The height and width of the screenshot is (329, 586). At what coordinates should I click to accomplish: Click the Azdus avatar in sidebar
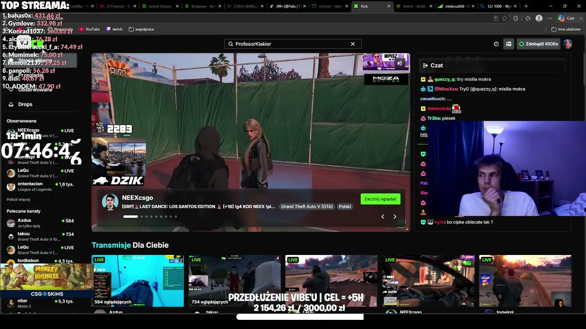[x=11, y=223]
